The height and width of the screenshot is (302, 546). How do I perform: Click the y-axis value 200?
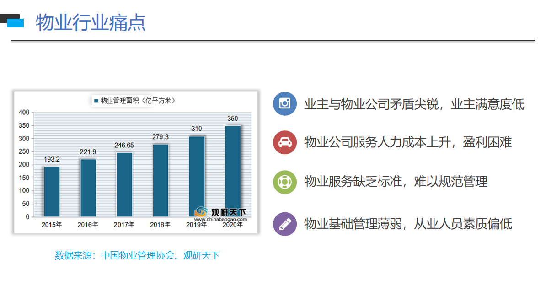[x=24, y=165]
